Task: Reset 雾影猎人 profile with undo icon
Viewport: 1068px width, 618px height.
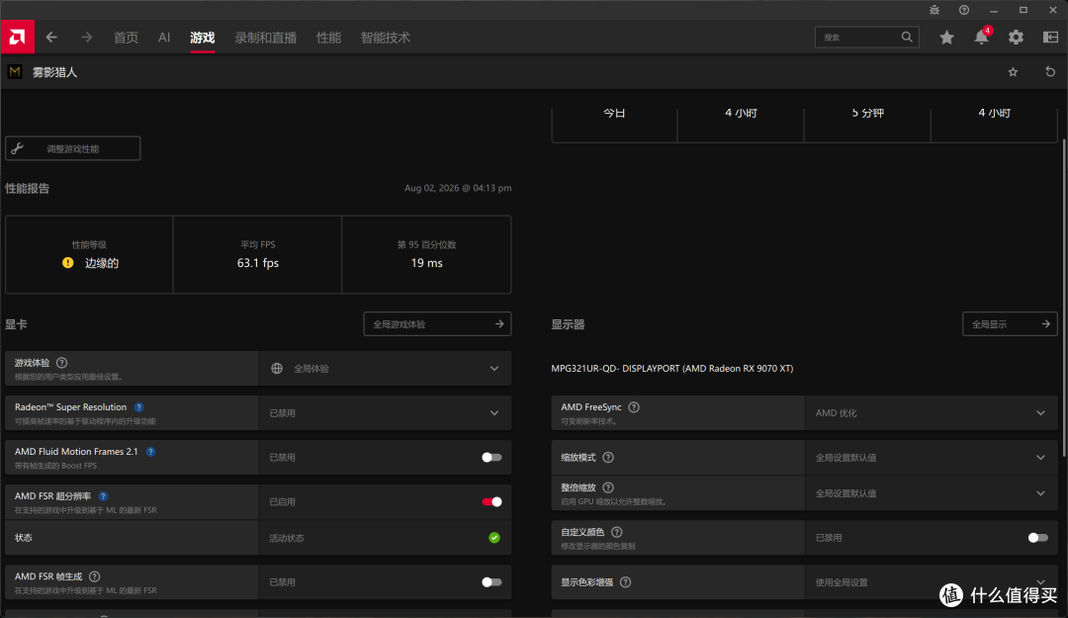Action: coord(1050,71)
